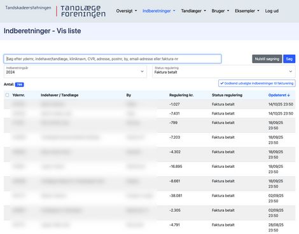
Task: Click the Regulering kr. column header
Action: tap(181, 95)
